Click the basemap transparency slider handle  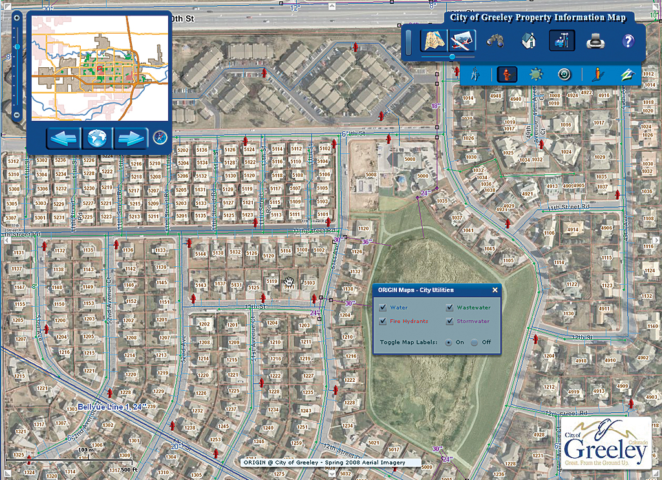(452, 56)
